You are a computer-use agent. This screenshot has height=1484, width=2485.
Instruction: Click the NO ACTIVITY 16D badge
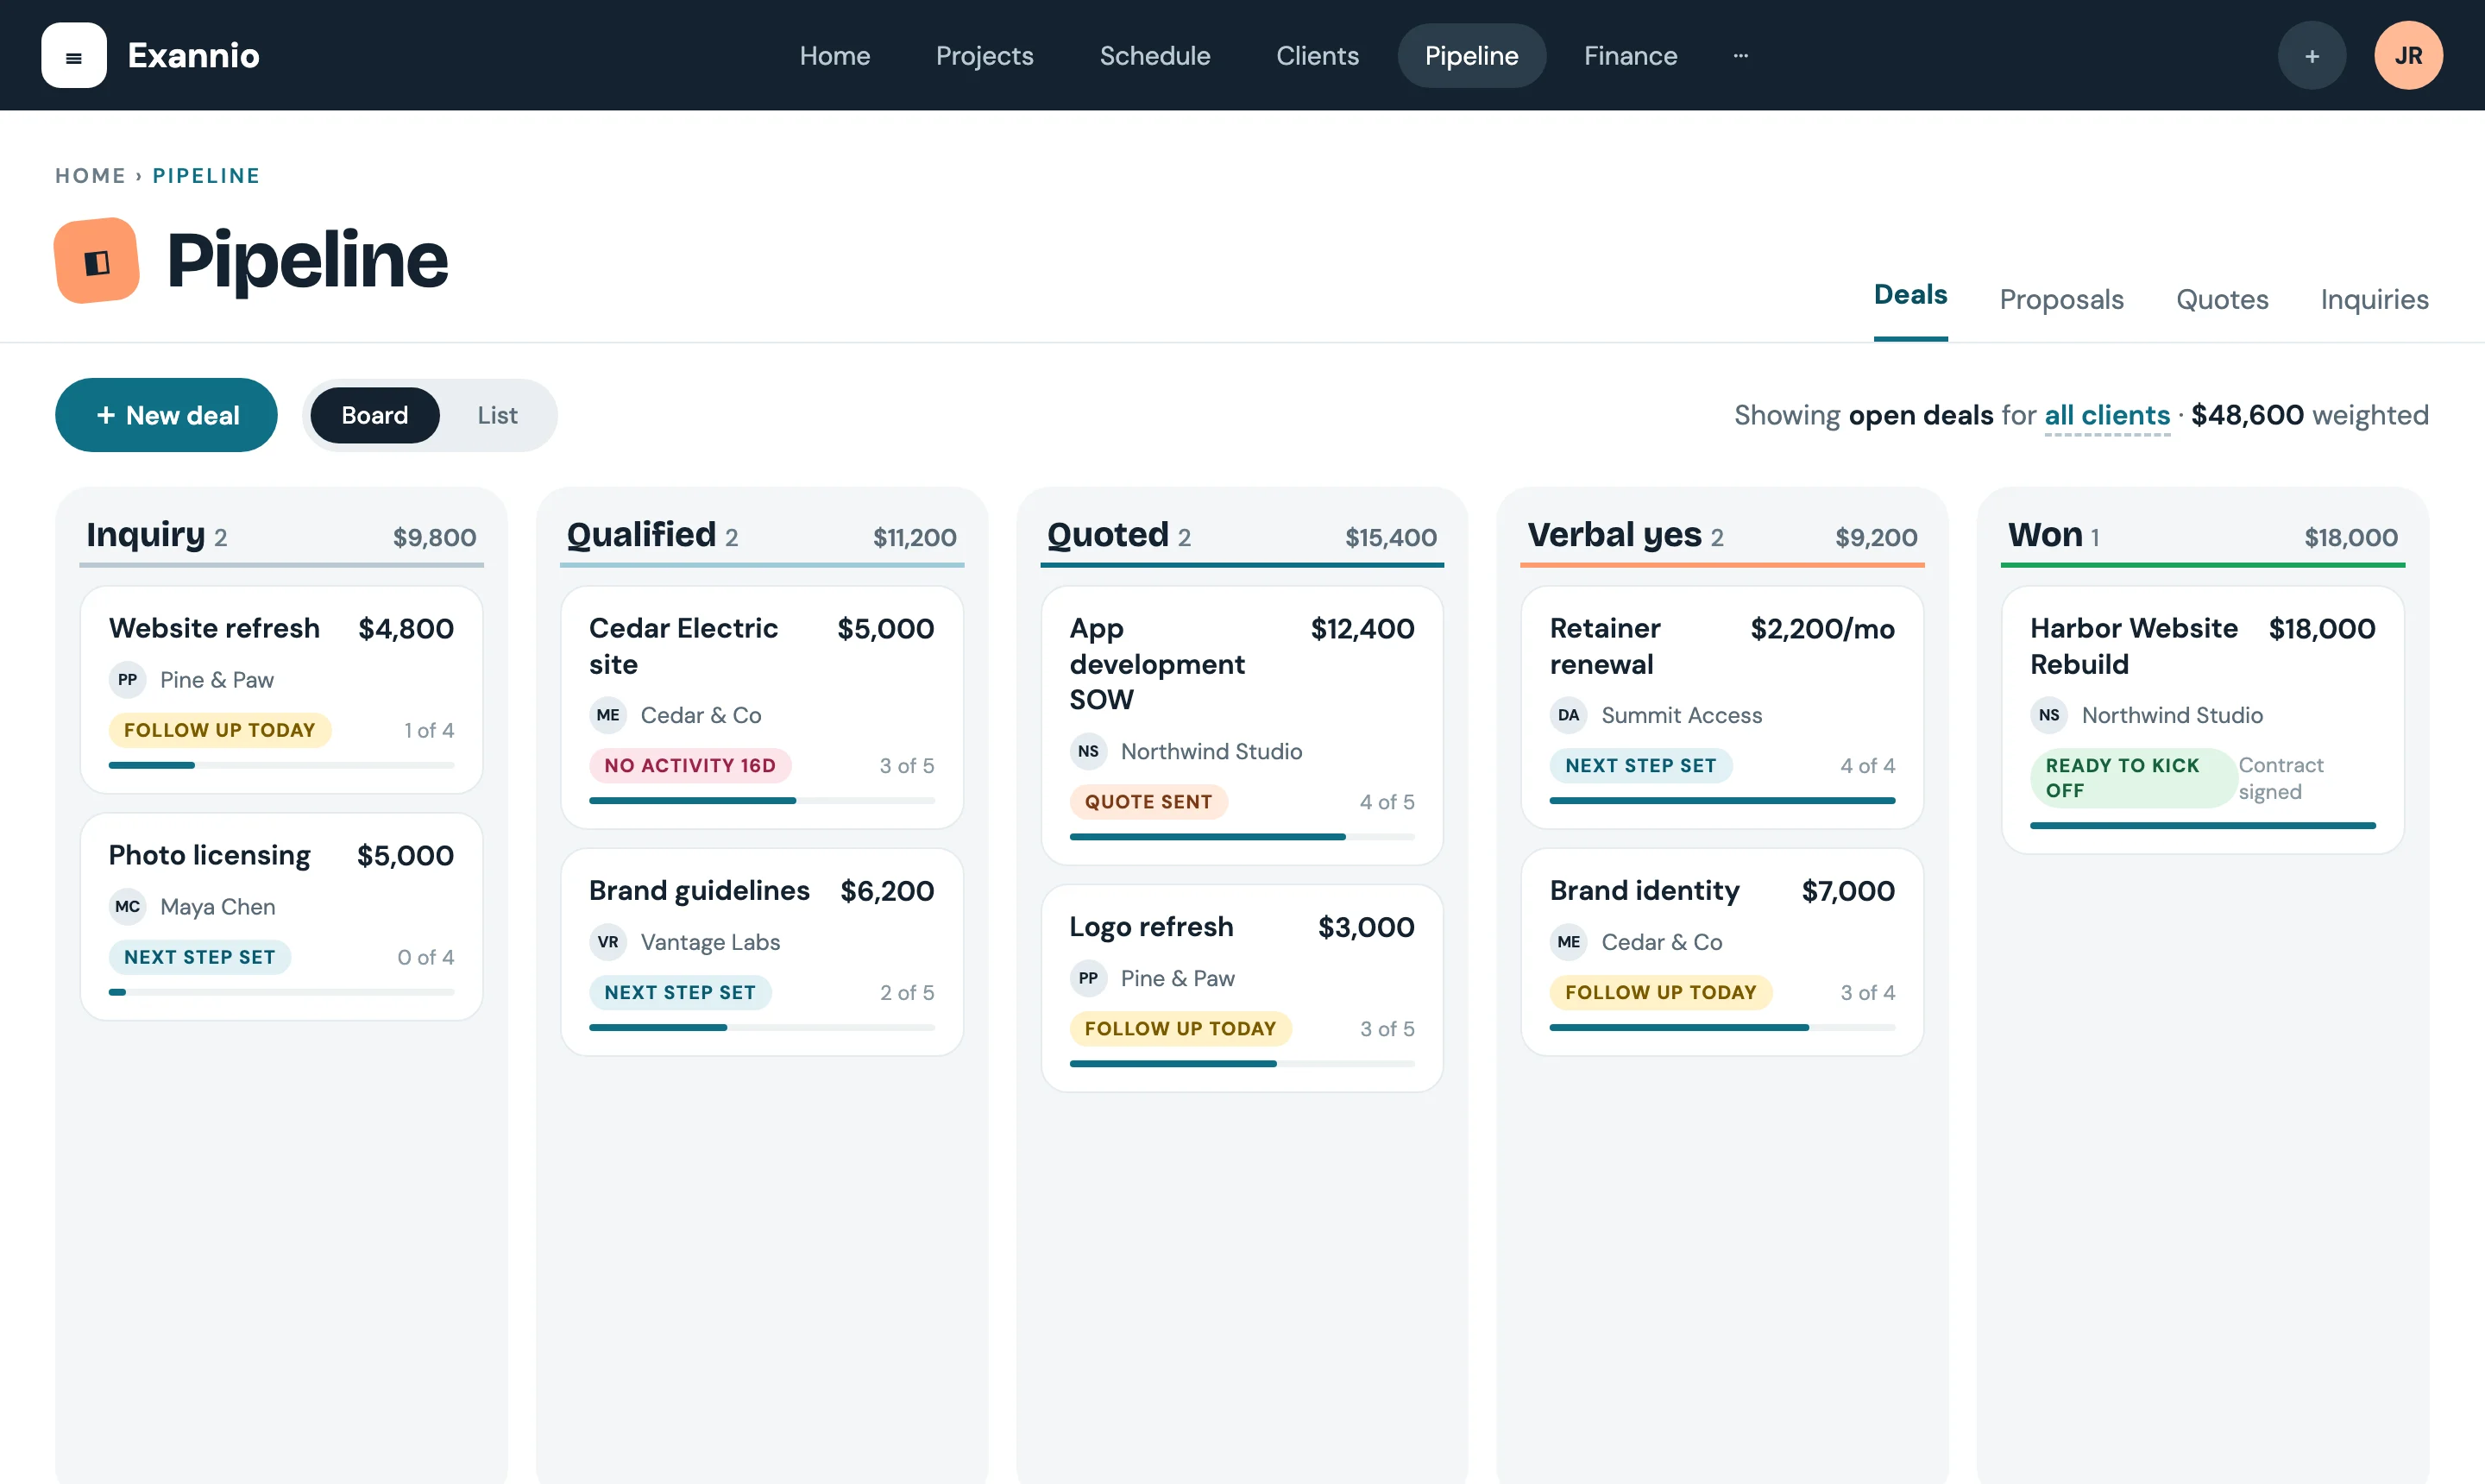[690, 766]
